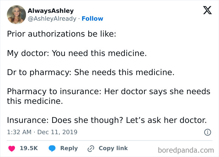Open the @AshleyAlready handle link
This screenshot has width=219, height=157.
pyautogui.click(x=52, y=19)
